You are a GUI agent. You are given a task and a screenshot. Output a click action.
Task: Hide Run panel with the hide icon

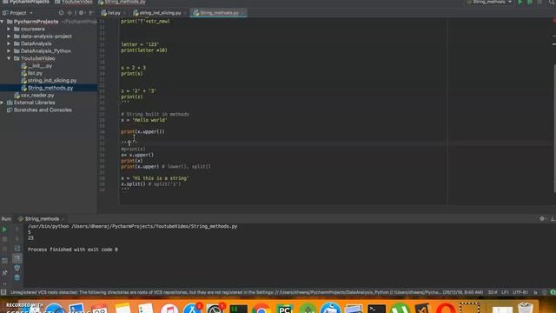[553, 218]
